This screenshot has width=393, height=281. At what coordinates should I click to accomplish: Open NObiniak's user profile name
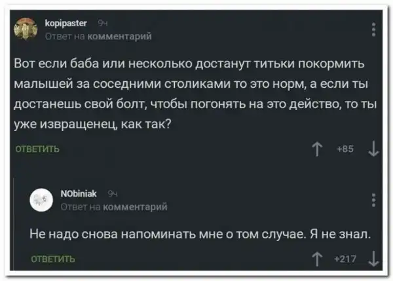(x=79, y=194)
